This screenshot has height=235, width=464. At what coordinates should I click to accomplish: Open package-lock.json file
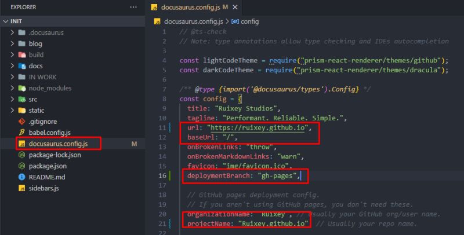(55, 155)
